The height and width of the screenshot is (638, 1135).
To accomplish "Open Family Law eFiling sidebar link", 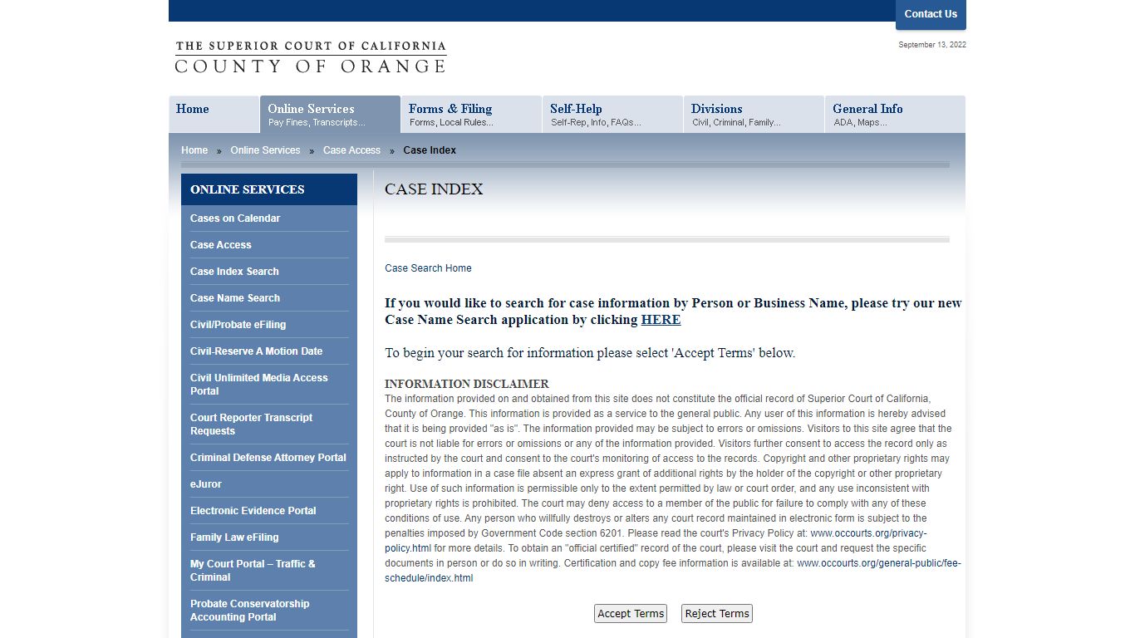I will [234, 537].
